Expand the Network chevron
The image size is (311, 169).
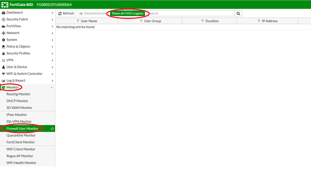(52, 33)
